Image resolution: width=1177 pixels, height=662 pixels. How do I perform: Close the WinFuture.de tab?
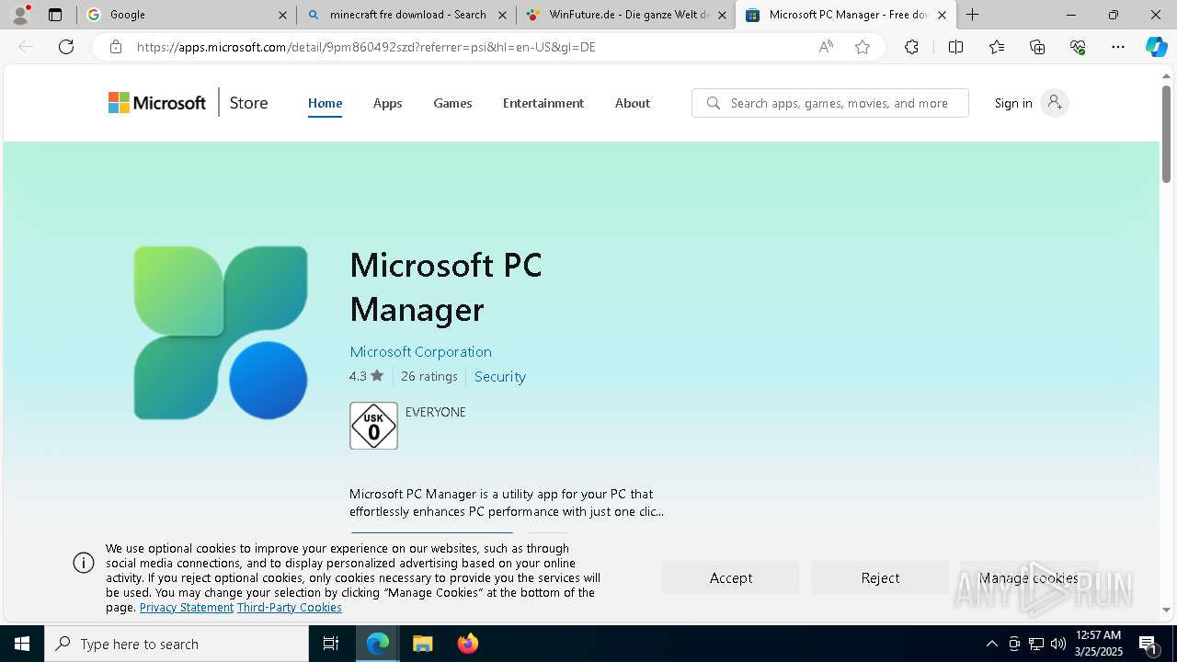point(722,15)
